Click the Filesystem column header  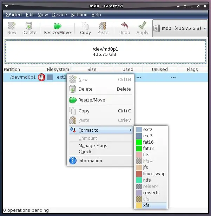[58, 69]
